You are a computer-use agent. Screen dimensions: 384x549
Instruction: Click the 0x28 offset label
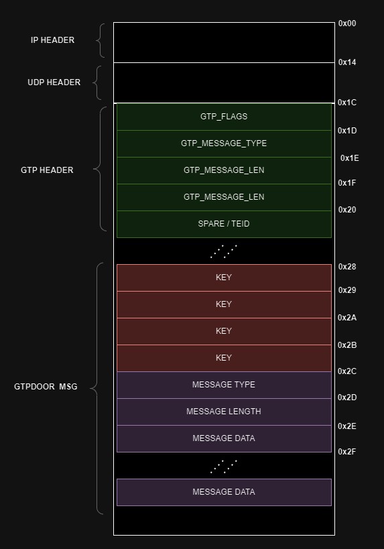point(347,267)
